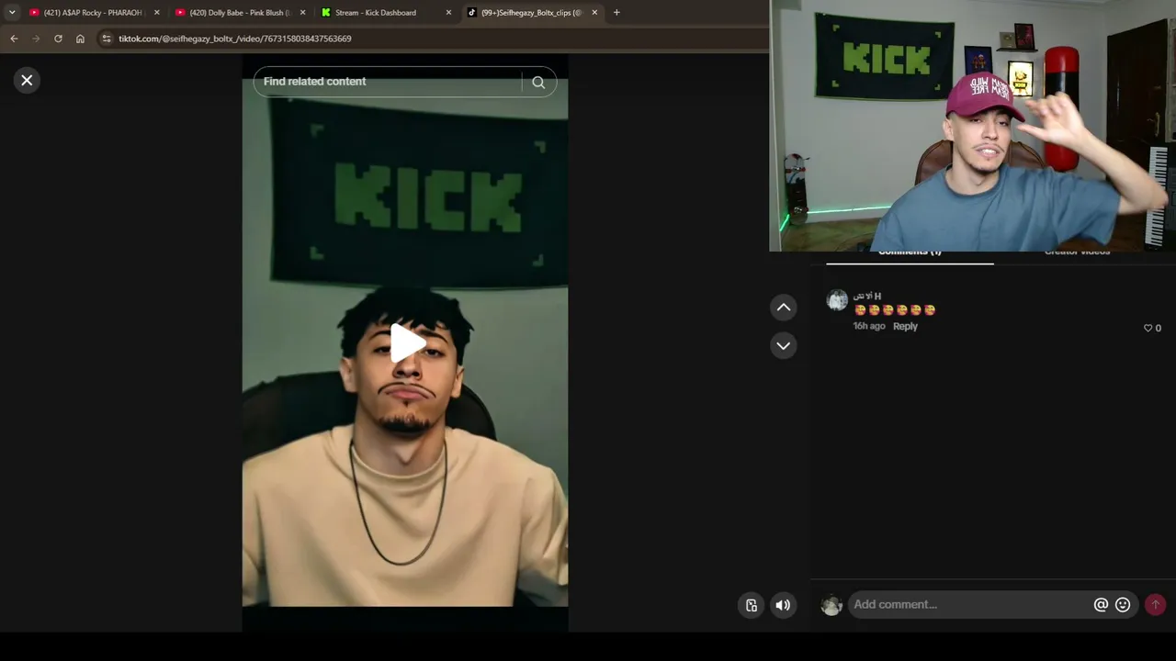Go back to the previous page
Viewport: 1176px width, 661px height.
point(14,39)
